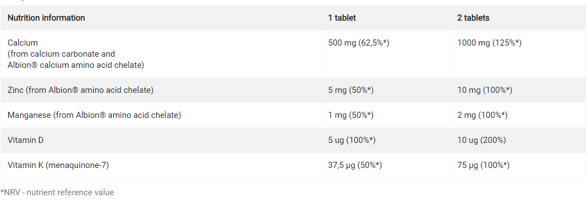588x203 pixels.
Task: Click the 75 µg (100%*) vitamin K value
Action: click(x=483, y=165)
